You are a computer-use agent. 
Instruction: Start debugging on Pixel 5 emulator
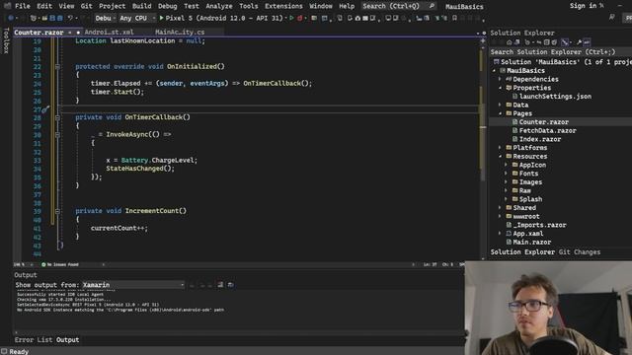(x=221, y=18)
